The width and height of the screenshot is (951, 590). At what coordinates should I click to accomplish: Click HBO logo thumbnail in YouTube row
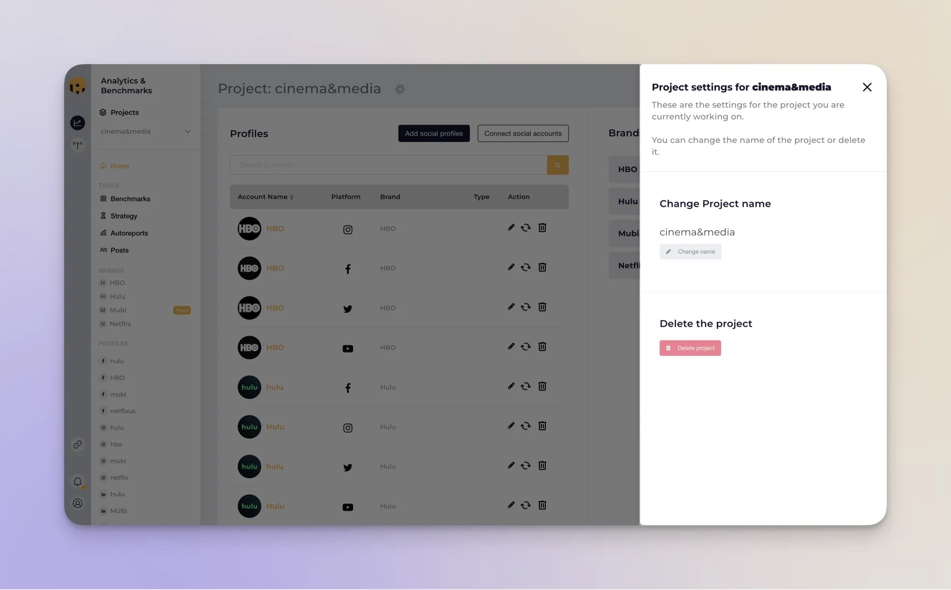click(x=249, y=348)
